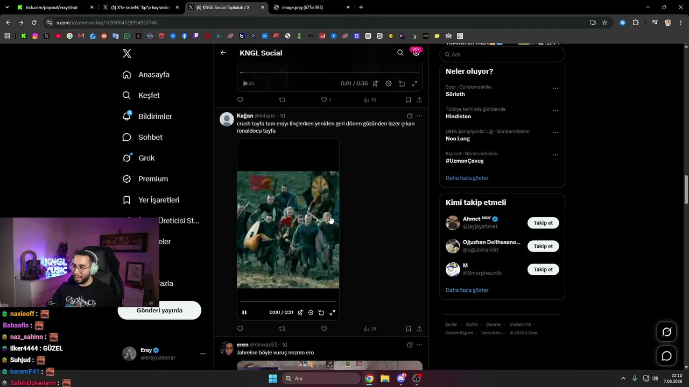Open more options for Hindistan trend
This screenshot has height=387, width=689.
(556, 110)
